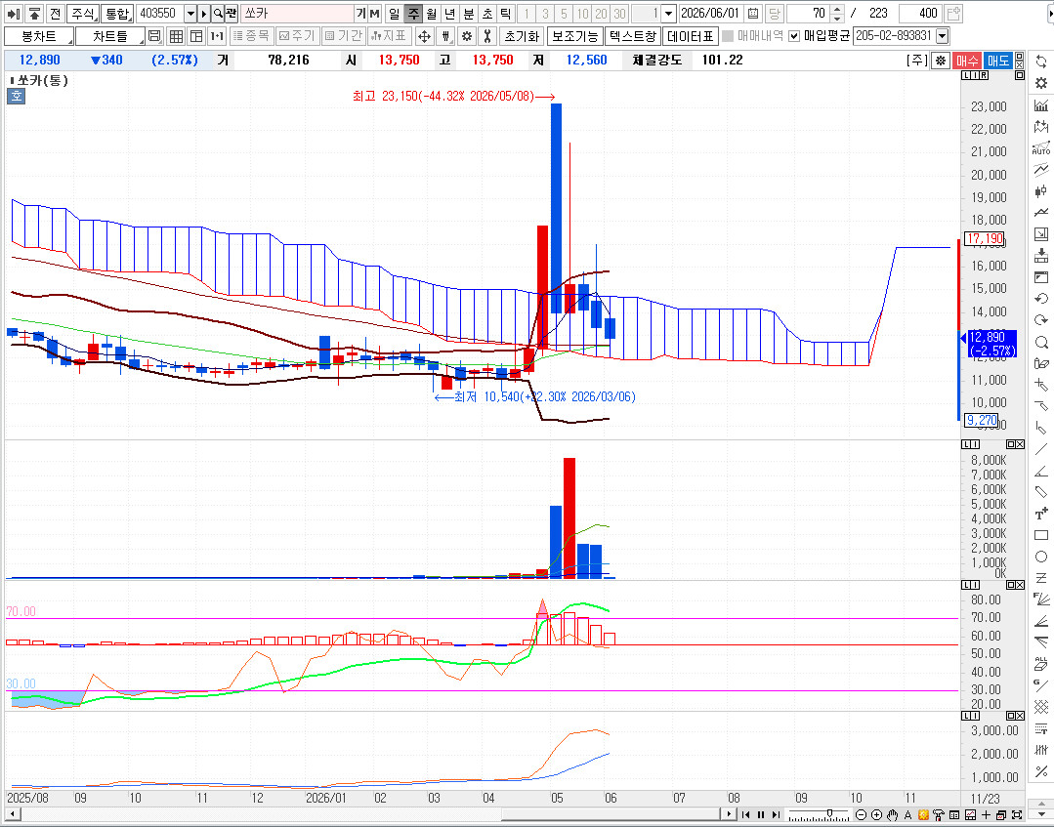Toggle the 호 indicator on price chart
Screen dimensions: 1054x827
pos(17,96)
